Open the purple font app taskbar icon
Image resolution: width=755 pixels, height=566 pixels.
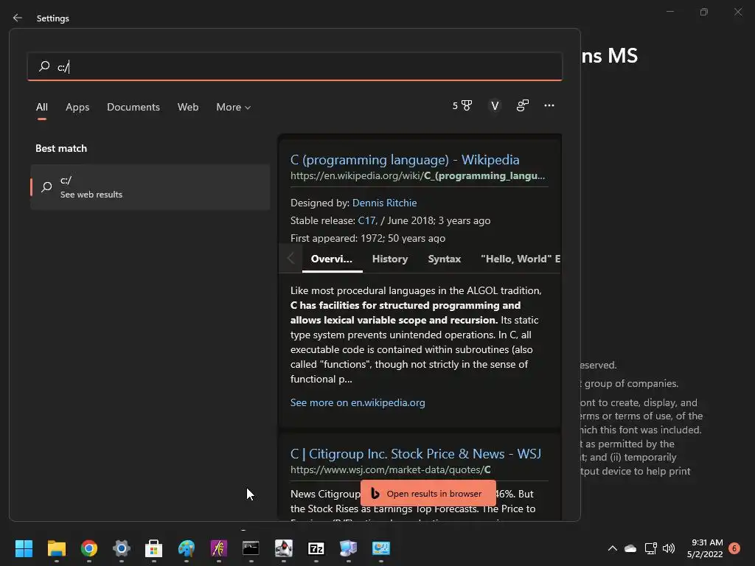218,548
